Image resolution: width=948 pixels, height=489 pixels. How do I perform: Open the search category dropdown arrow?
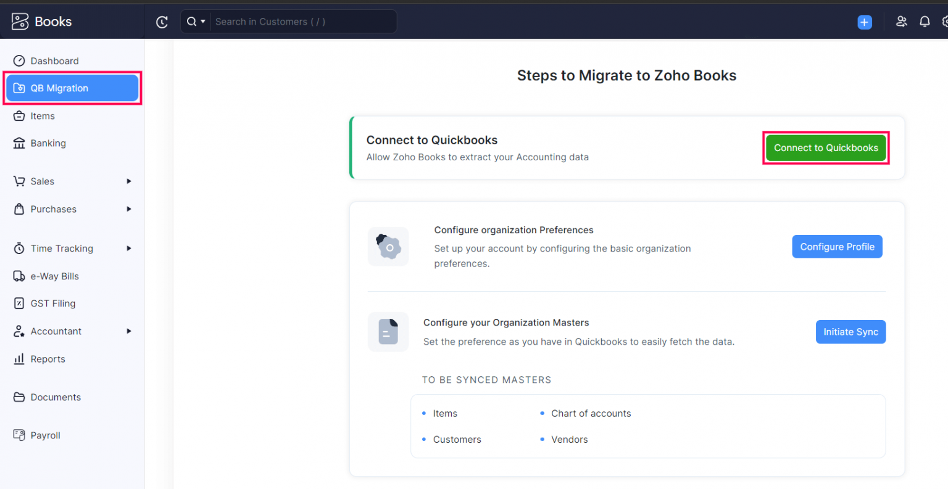pyautogui.click(x=203, y=21)
